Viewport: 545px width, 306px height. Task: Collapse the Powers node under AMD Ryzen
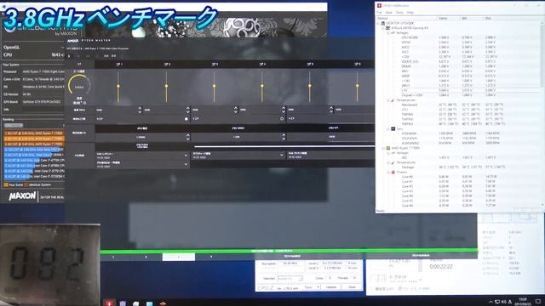click(388, 172)
